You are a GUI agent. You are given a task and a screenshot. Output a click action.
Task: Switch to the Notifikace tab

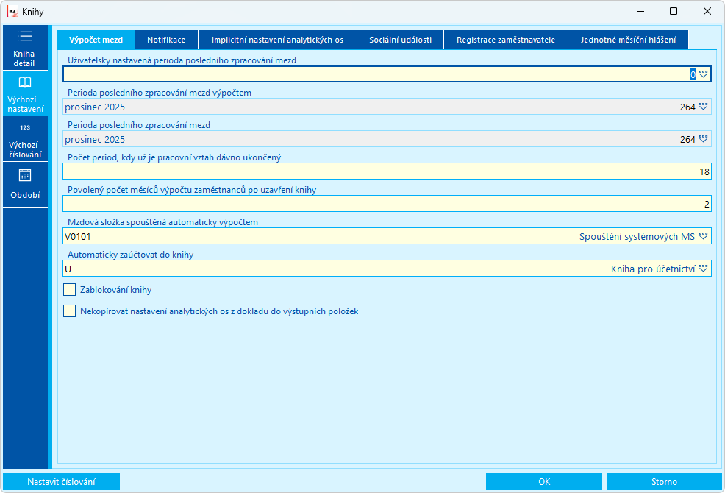166,40
